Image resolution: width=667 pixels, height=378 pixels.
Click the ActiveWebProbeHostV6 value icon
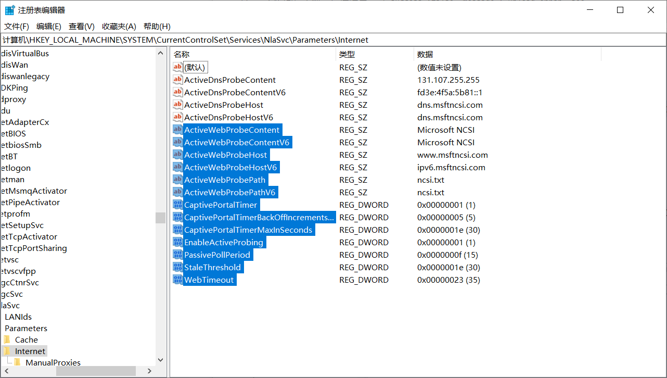pyautogui.click(x=177, y=167)
